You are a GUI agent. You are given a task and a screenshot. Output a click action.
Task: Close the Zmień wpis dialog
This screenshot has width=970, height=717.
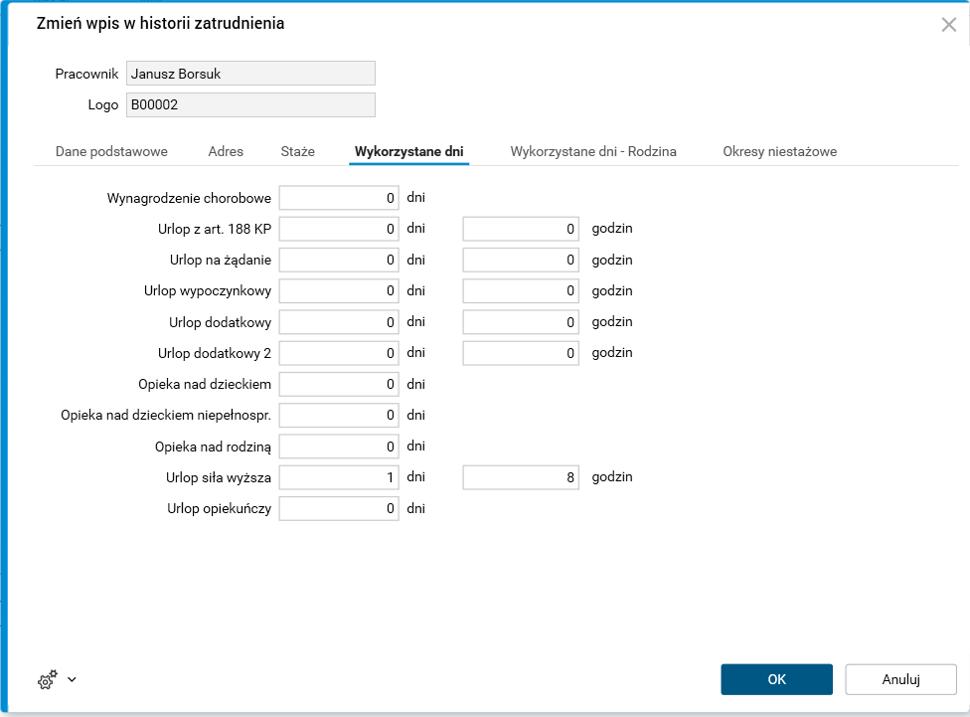[x=948, y=24]
